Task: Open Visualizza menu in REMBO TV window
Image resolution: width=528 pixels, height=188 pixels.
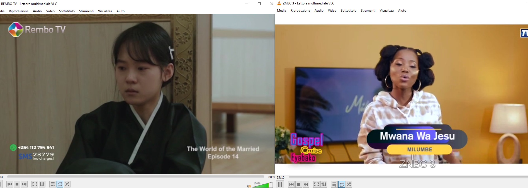Action: point(105,11)
